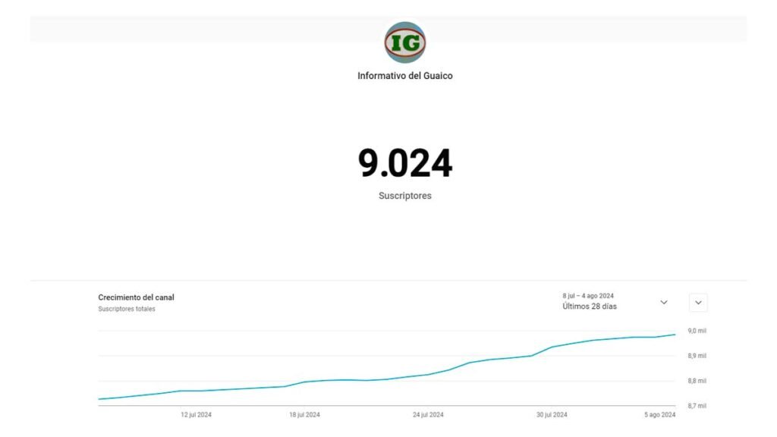Select the 24 jul 2024 axis label
Image resolution: width=777 pixels, height=437 pixels.
(x=428, y=415)
